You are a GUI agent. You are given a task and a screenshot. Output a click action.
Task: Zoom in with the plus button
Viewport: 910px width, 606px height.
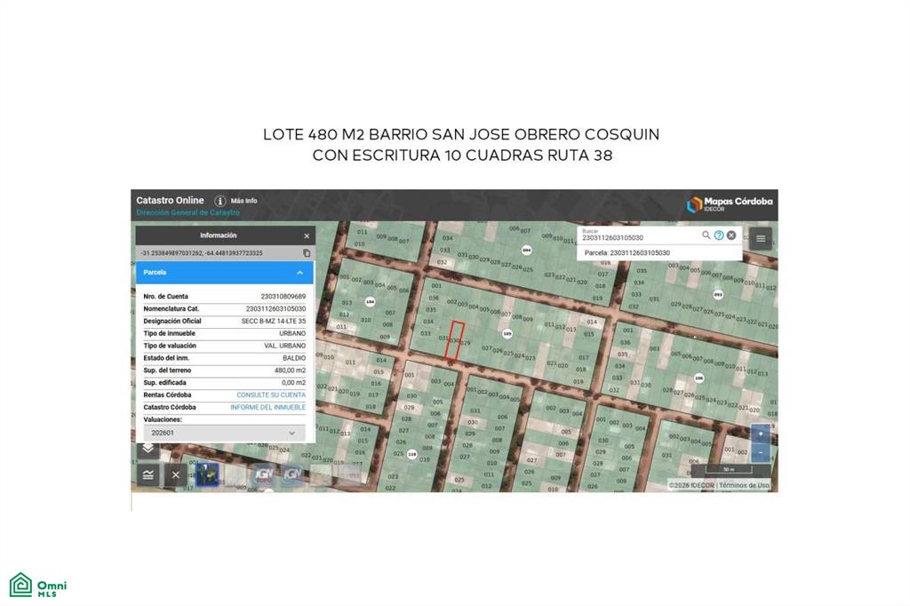pos(761,435)
